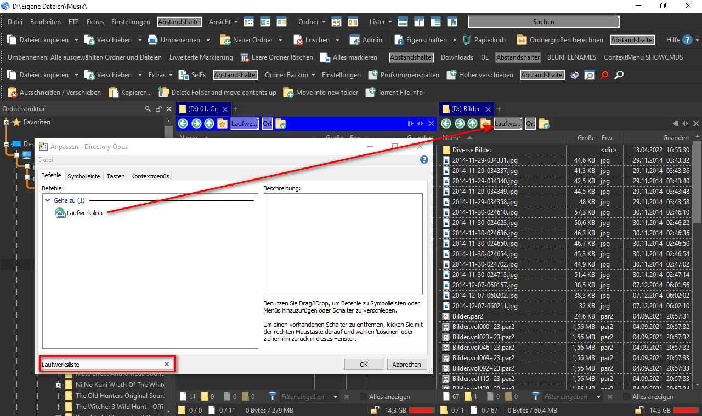Expand the Favoriten tree node
This screenshot has width=702, height=416.
[6, 122]
